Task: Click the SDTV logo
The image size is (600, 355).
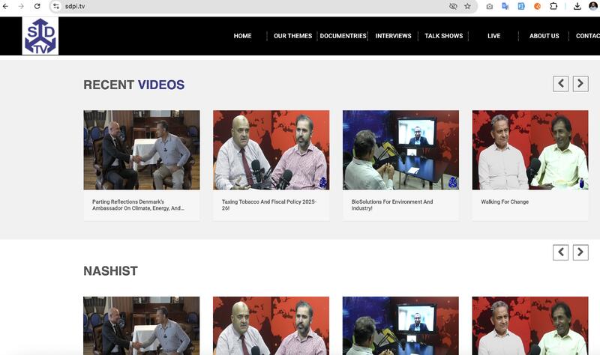Action: [40, 36]
